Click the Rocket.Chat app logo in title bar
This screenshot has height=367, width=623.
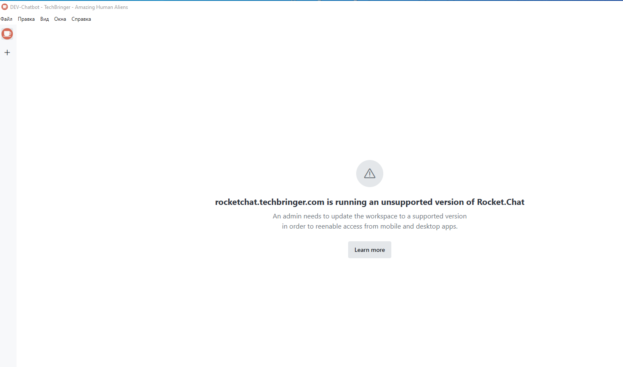click(x=5, y=7)
